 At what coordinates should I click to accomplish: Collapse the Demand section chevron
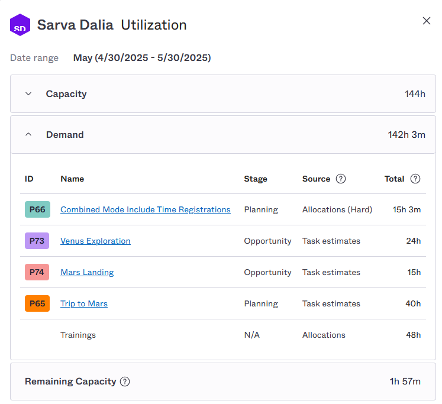28,134
